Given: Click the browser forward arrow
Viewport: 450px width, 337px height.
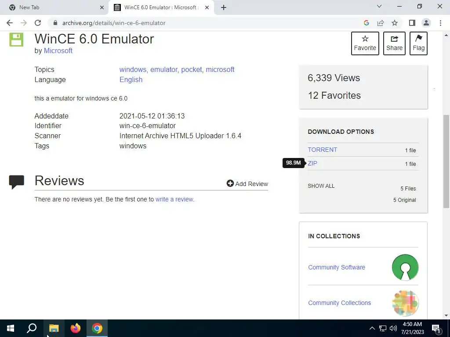Looking at the screenshot, I should pyautogui.click(x=24, y=23).
